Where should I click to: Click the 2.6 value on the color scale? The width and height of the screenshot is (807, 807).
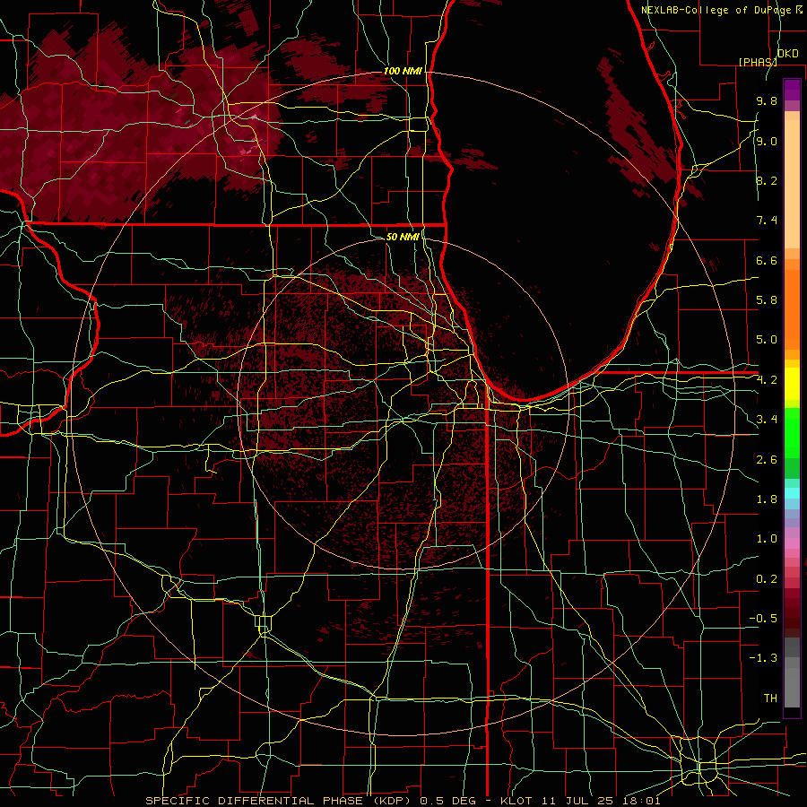767,460
